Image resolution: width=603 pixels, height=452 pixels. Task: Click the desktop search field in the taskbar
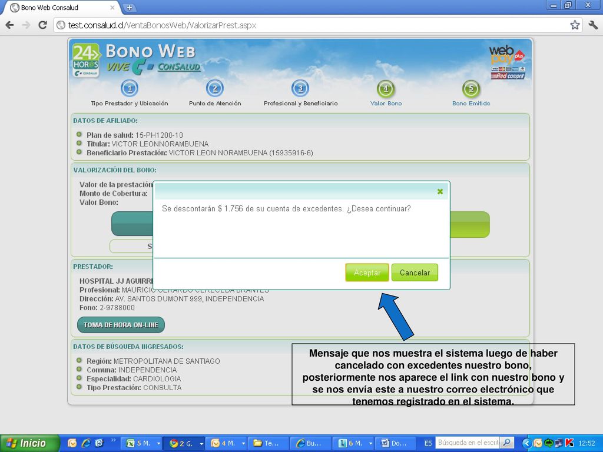[468, 443]
